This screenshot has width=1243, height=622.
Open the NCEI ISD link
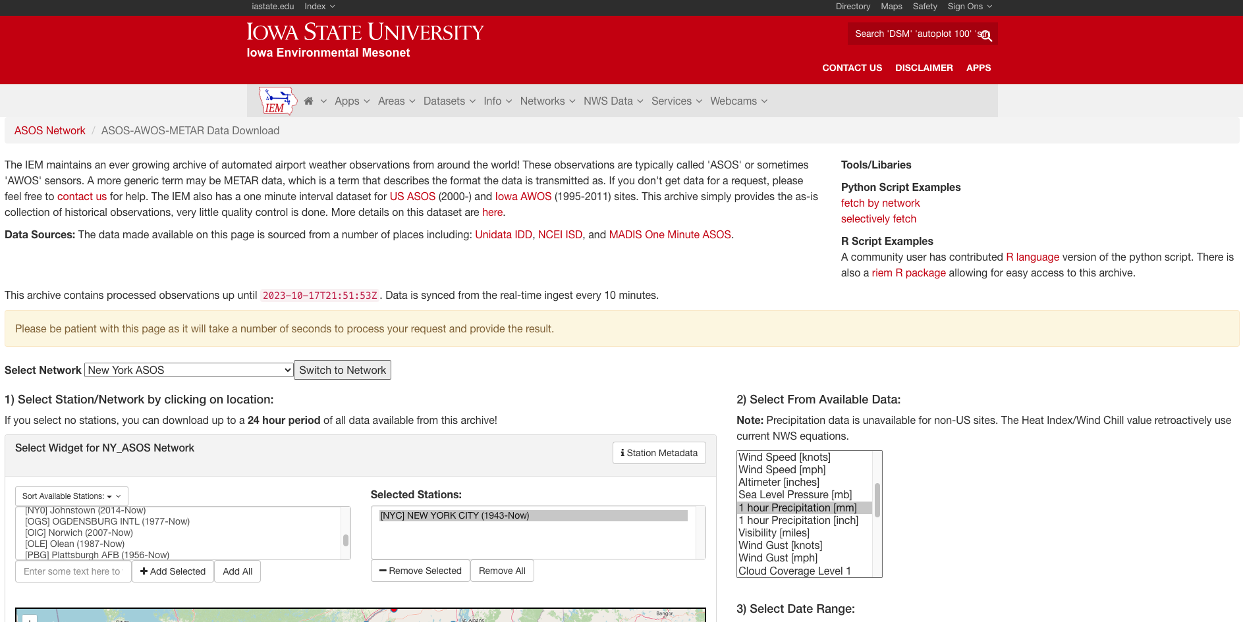560,235
